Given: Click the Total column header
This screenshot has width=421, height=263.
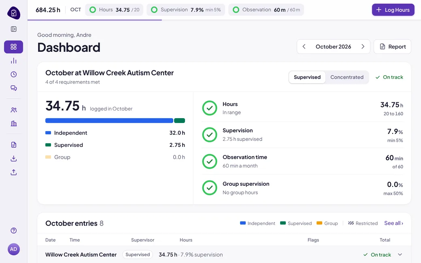Looking at the screenshot, I should click(x=385, y=240).
